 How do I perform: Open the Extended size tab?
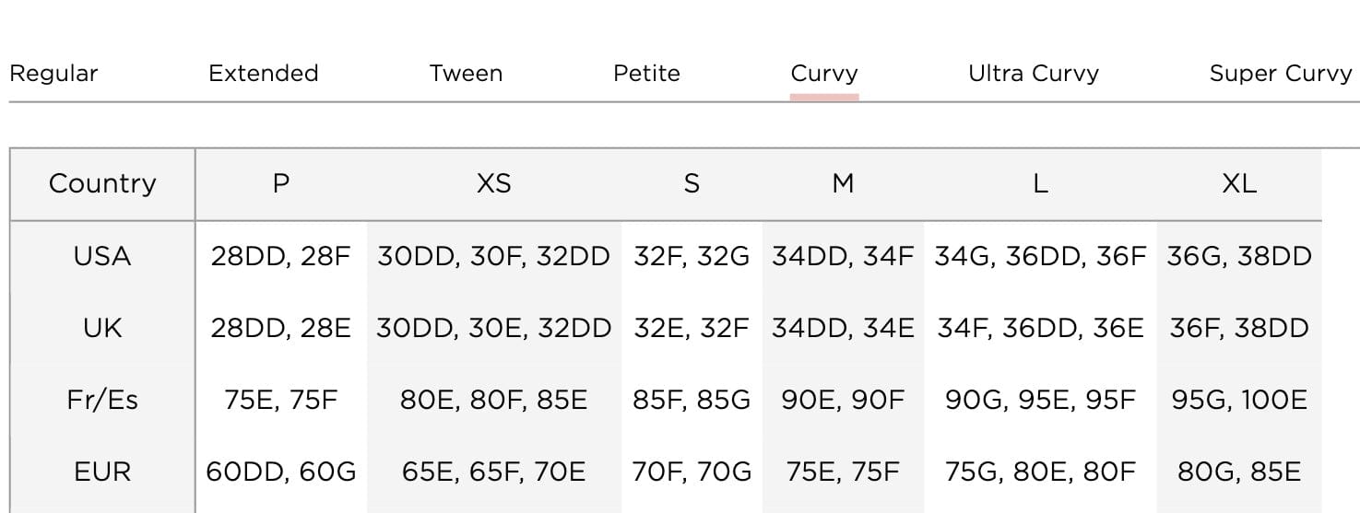pos(263,74)
